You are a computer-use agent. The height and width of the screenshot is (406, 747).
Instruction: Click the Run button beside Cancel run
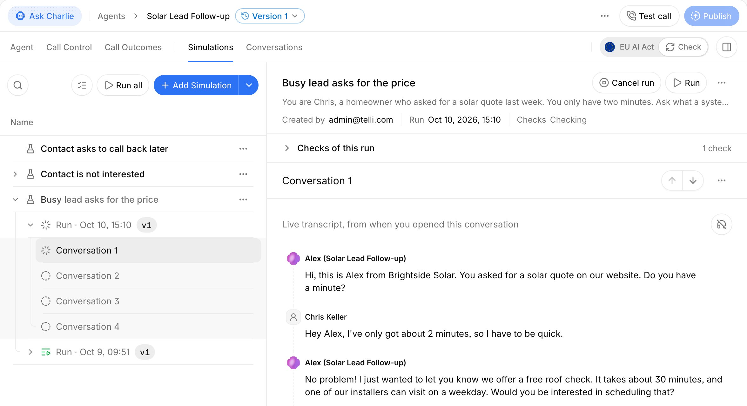[x=686, y=83]
